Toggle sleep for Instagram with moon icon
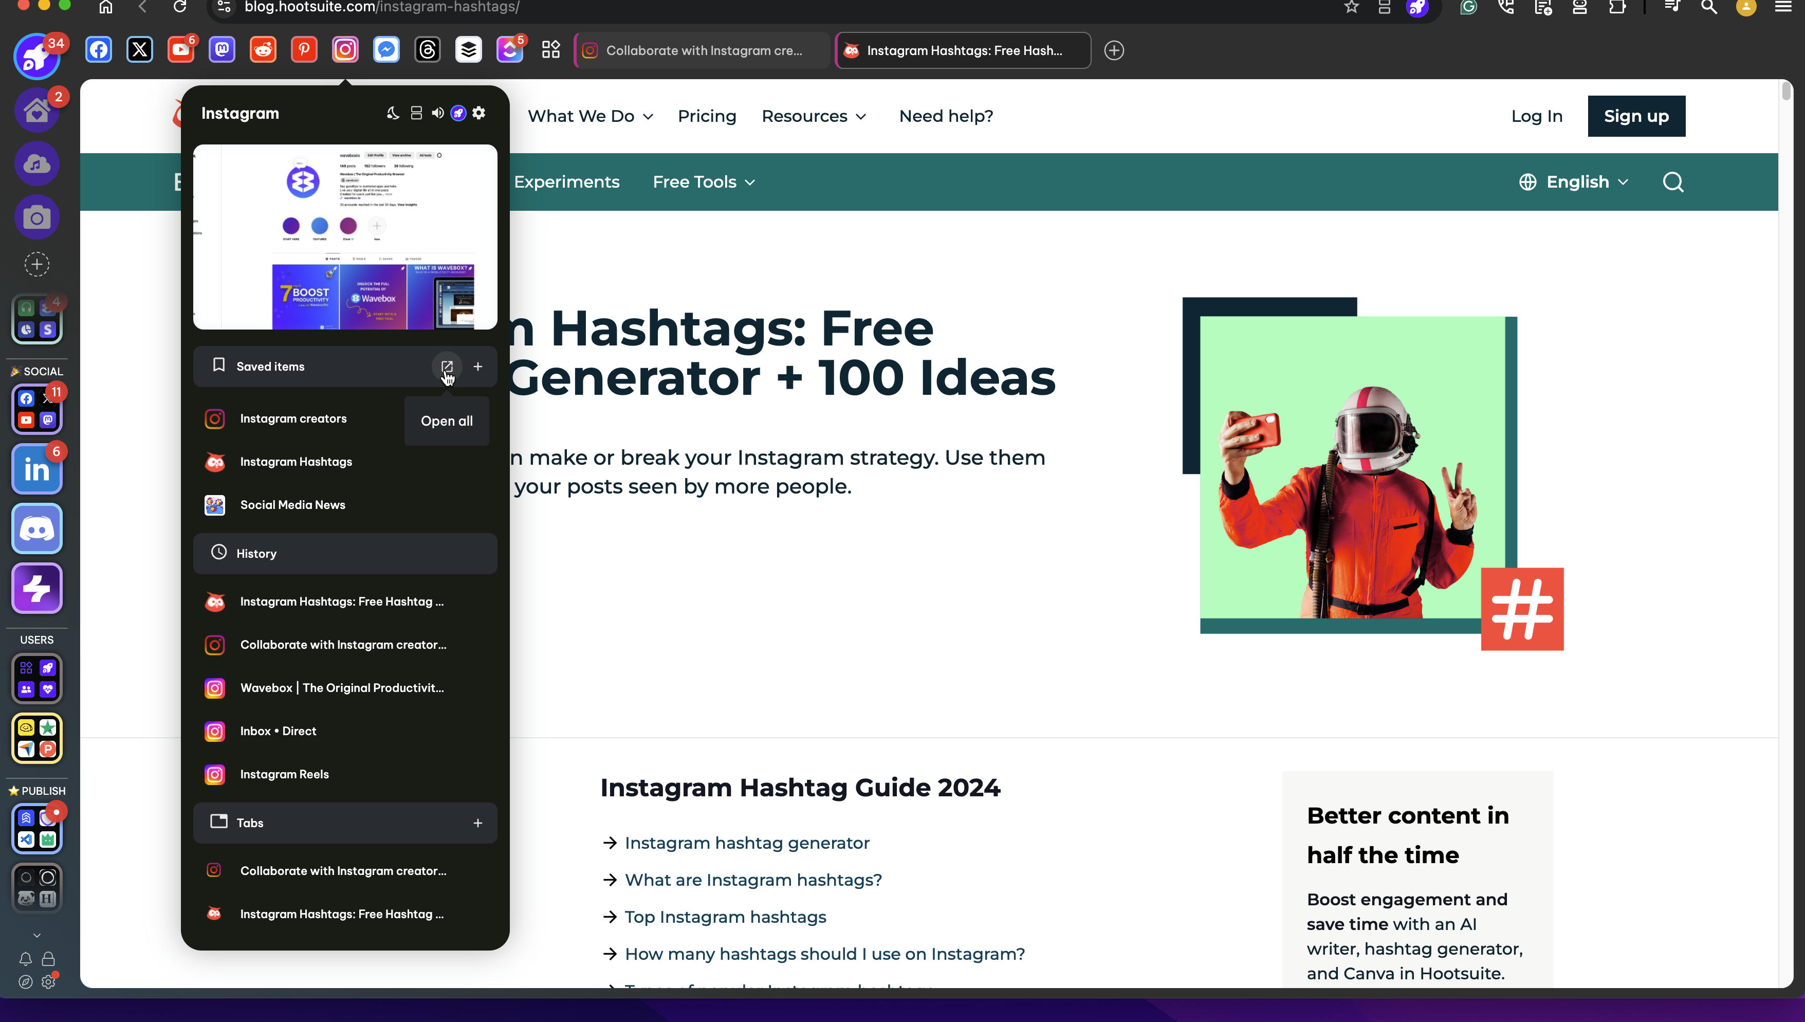Screen dimensions: 1805x1022 point(393,113)
